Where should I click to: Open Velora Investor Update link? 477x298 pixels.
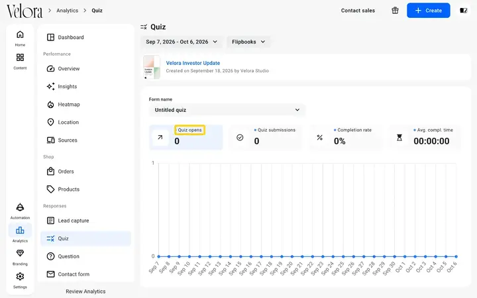click(x=193, y=63)
